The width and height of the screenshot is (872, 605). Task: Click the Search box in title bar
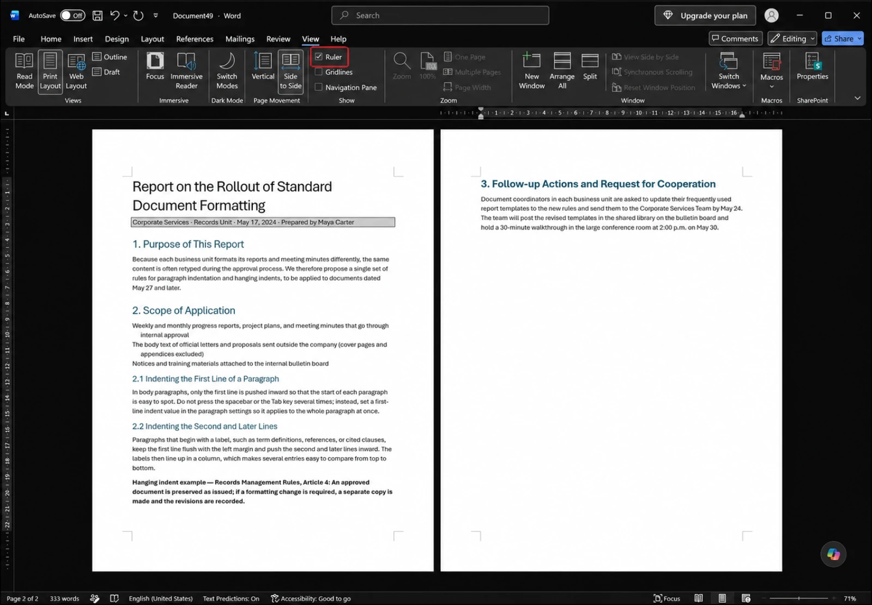(440, 16)
